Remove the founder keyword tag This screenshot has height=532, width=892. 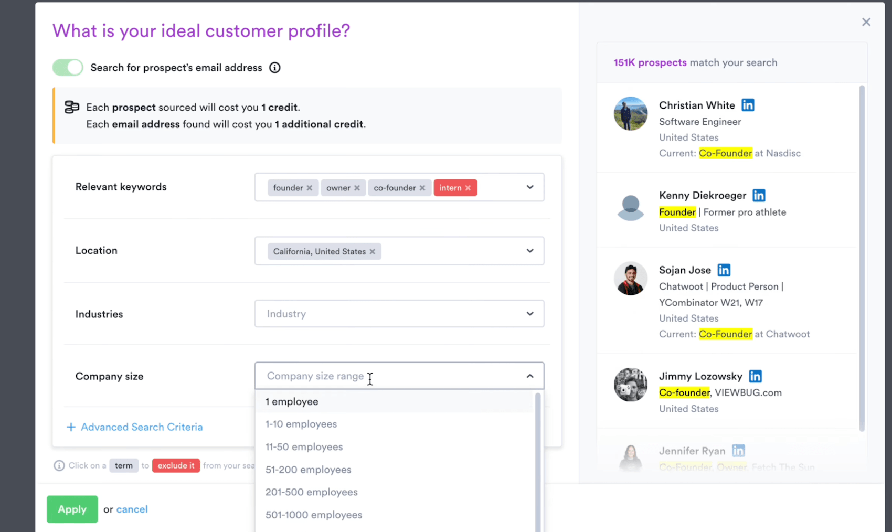(x=310, y=188)
